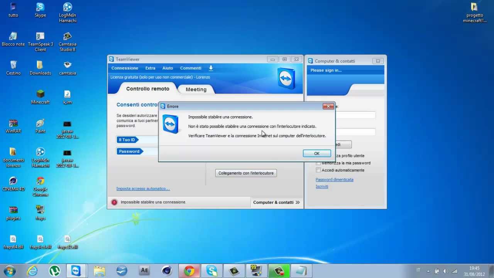This screenshot has height=278, width=494.
Task: Select the plugins archive desktop icon
Action: [13, 213]
